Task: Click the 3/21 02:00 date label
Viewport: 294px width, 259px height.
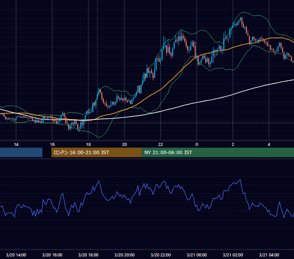Action: tap(233, 255)
